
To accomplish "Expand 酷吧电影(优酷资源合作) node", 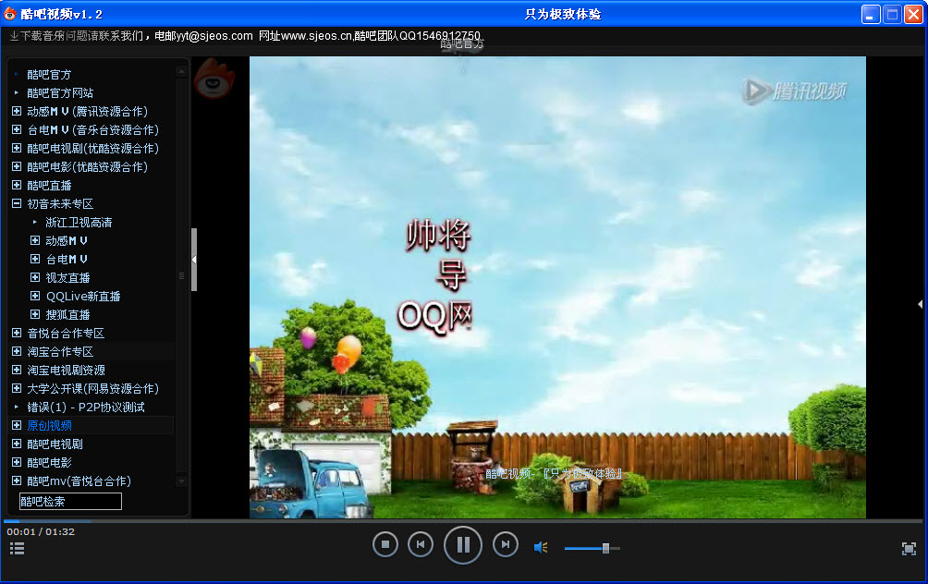I will pos(17,166).
